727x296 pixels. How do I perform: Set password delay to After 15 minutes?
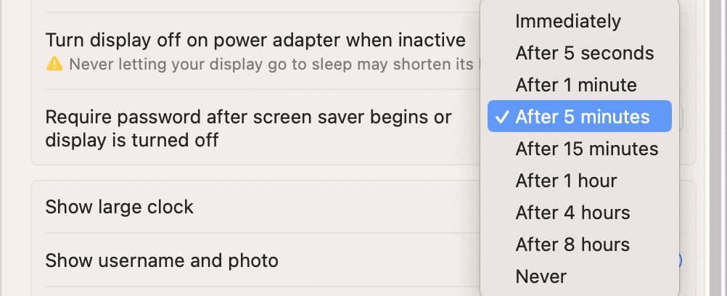click(x=586, y=149)
